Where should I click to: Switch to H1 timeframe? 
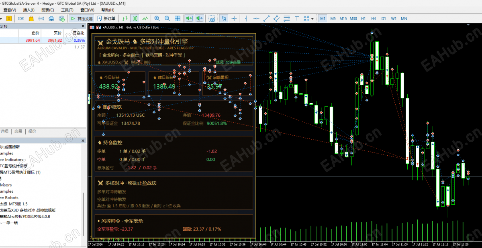[363, 18]
